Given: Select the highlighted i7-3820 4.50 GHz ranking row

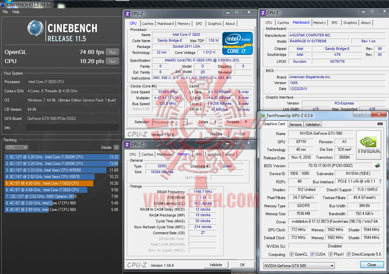Looking at the screenshot, I should click(x=62, y=183).
